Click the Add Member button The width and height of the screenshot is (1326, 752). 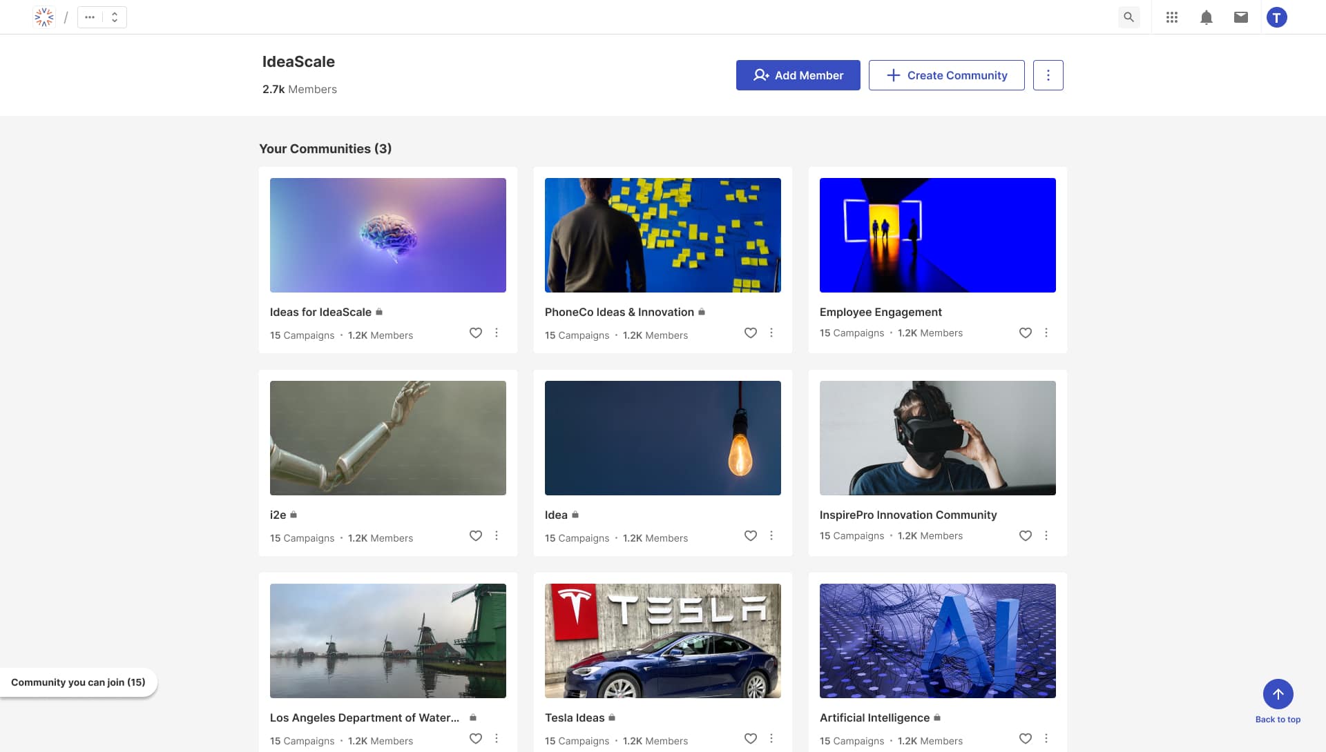798,75
